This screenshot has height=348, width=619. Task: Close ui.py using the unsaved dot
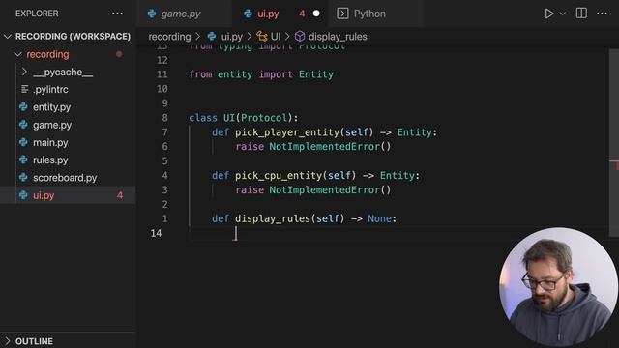pyautogui.click(x=316, y=14)
